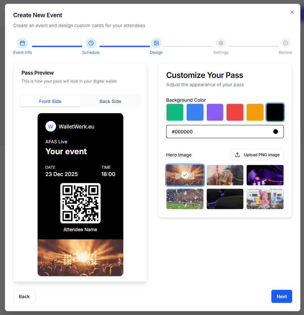The height and width of the screenshot is (315, 304).
Task: Click the Event Info calendar step icon
Action: (22, 43)
